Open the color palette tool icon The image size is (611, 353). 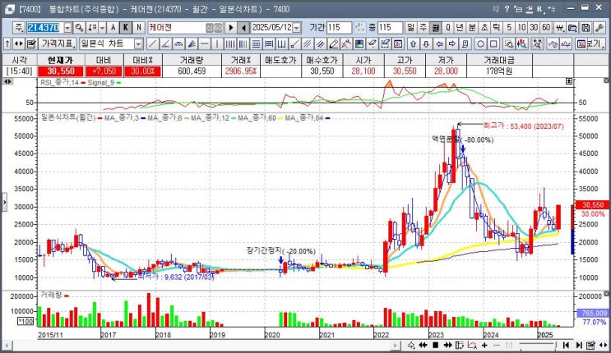(359, 44)
